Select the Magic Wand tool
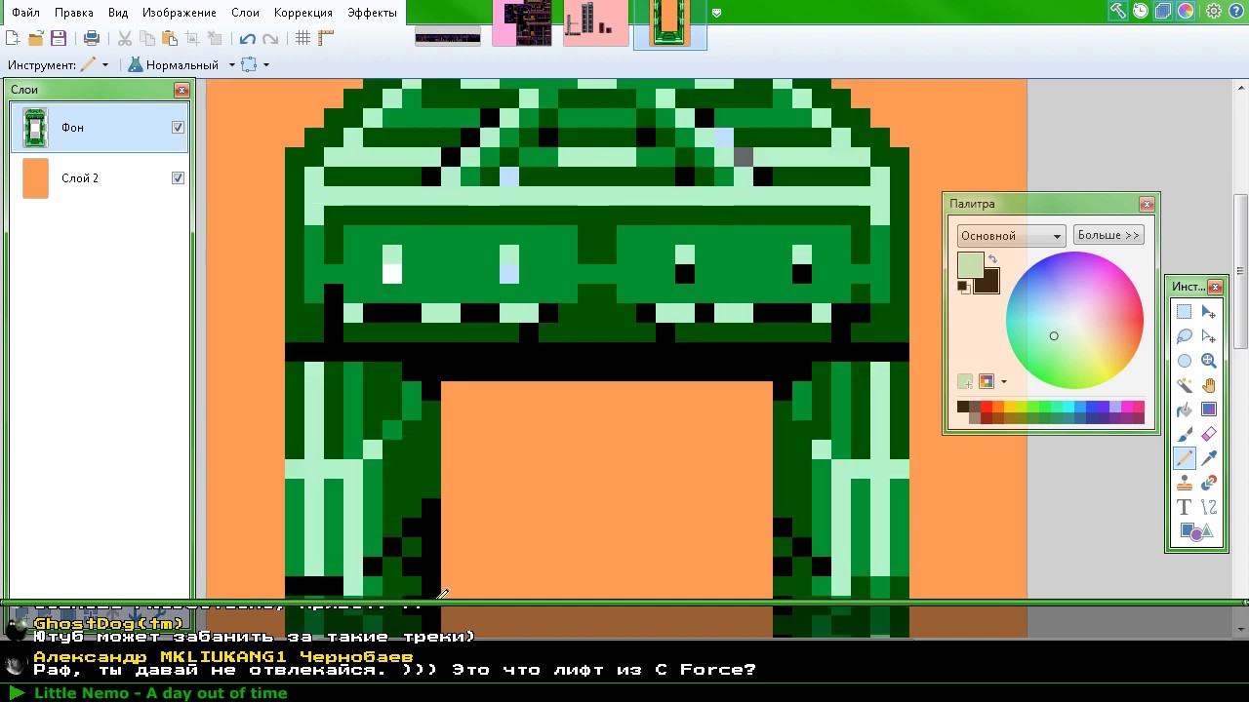1249x702 pixels. point(1184,385)
